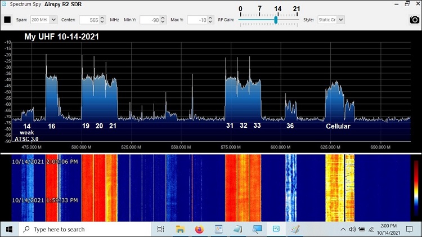Open File Explorer from the taskbar
The height and width of the screenshot is (237, 422).
pos(180,229)
